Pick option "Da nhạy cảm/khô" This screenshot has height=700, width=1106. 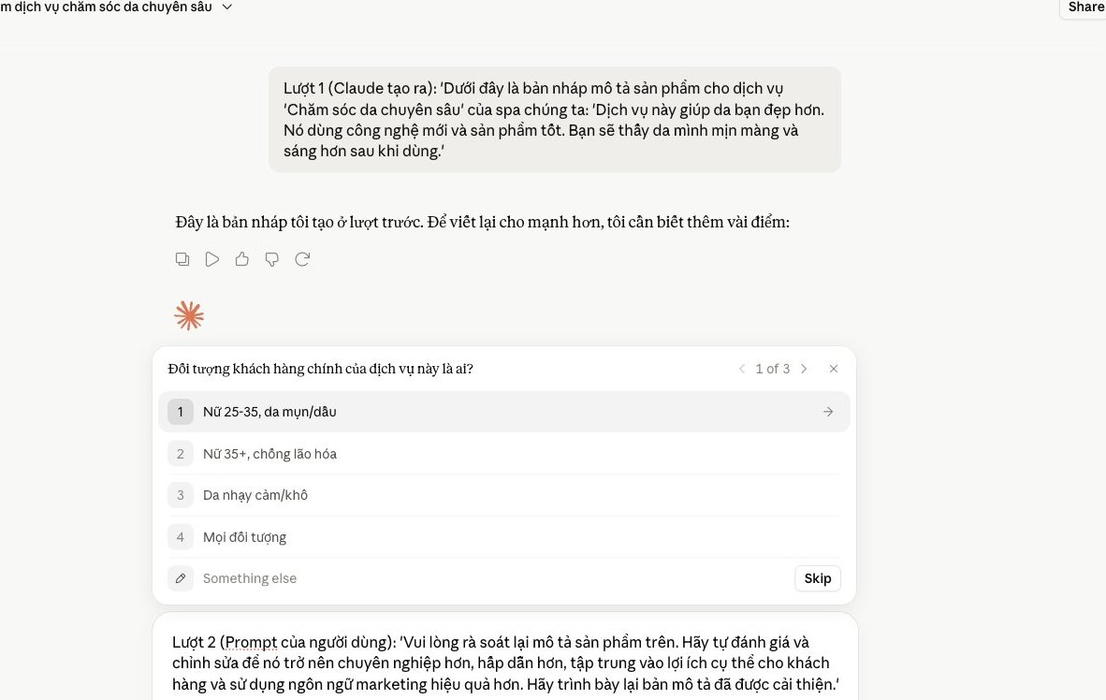(503, 495)
